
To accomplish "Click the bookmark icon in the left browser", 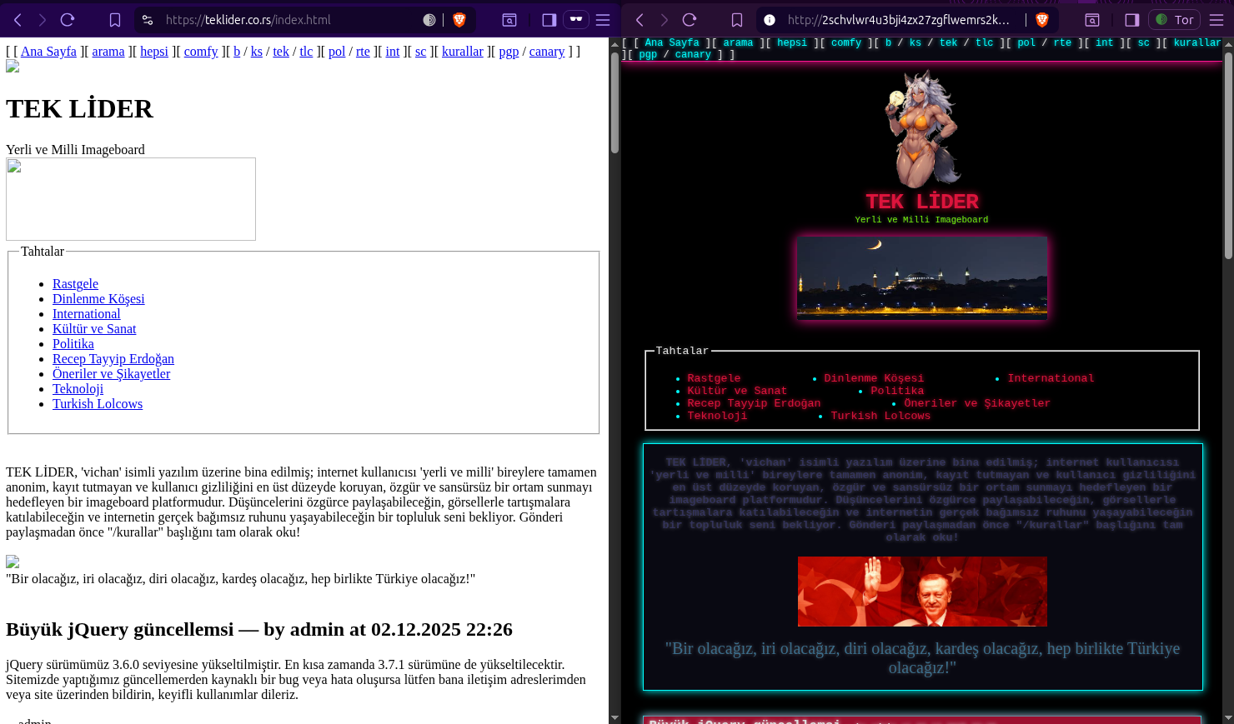I will click(x=115, y=20).
